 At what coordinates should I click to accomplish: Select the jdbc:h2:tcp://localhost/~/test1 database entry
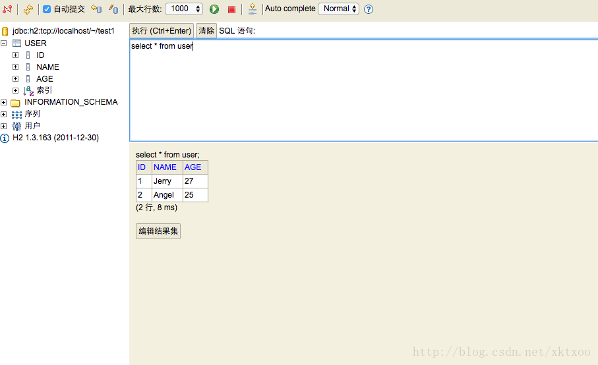pyautogui.click(x=63, y=31)
